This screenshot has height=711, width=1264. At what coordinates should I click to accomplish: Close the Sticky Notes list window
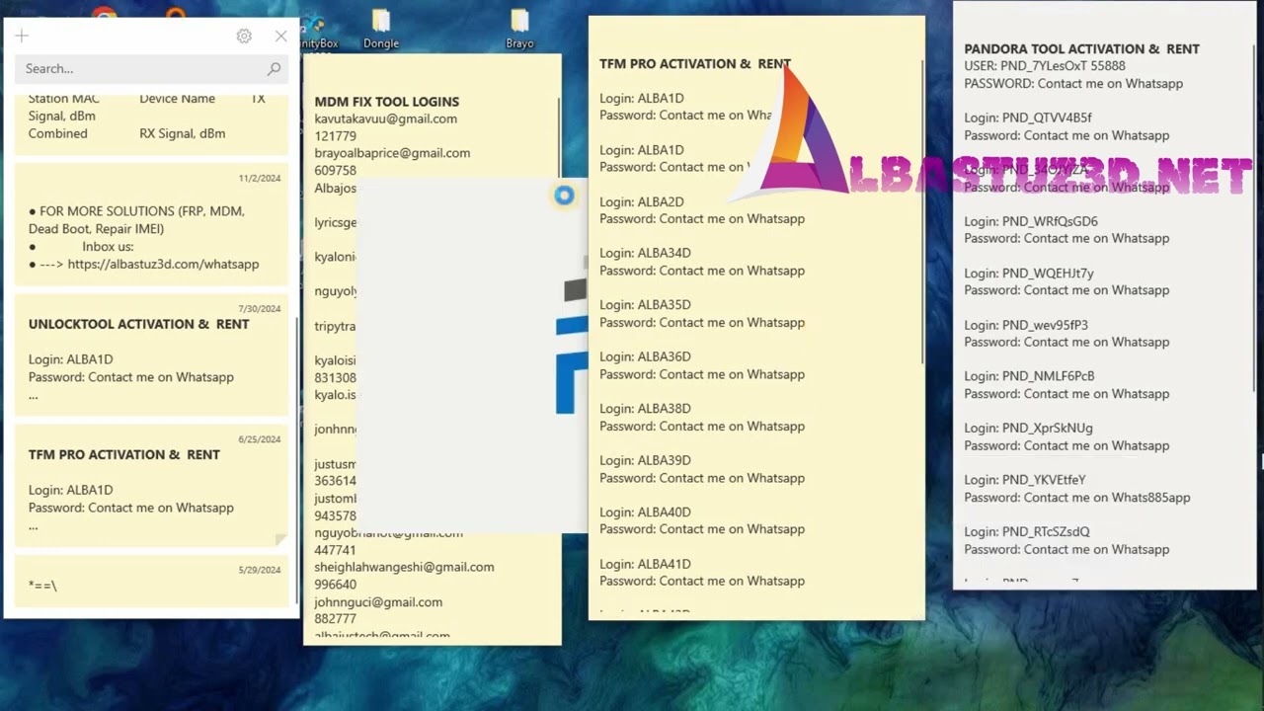point(281,37)
